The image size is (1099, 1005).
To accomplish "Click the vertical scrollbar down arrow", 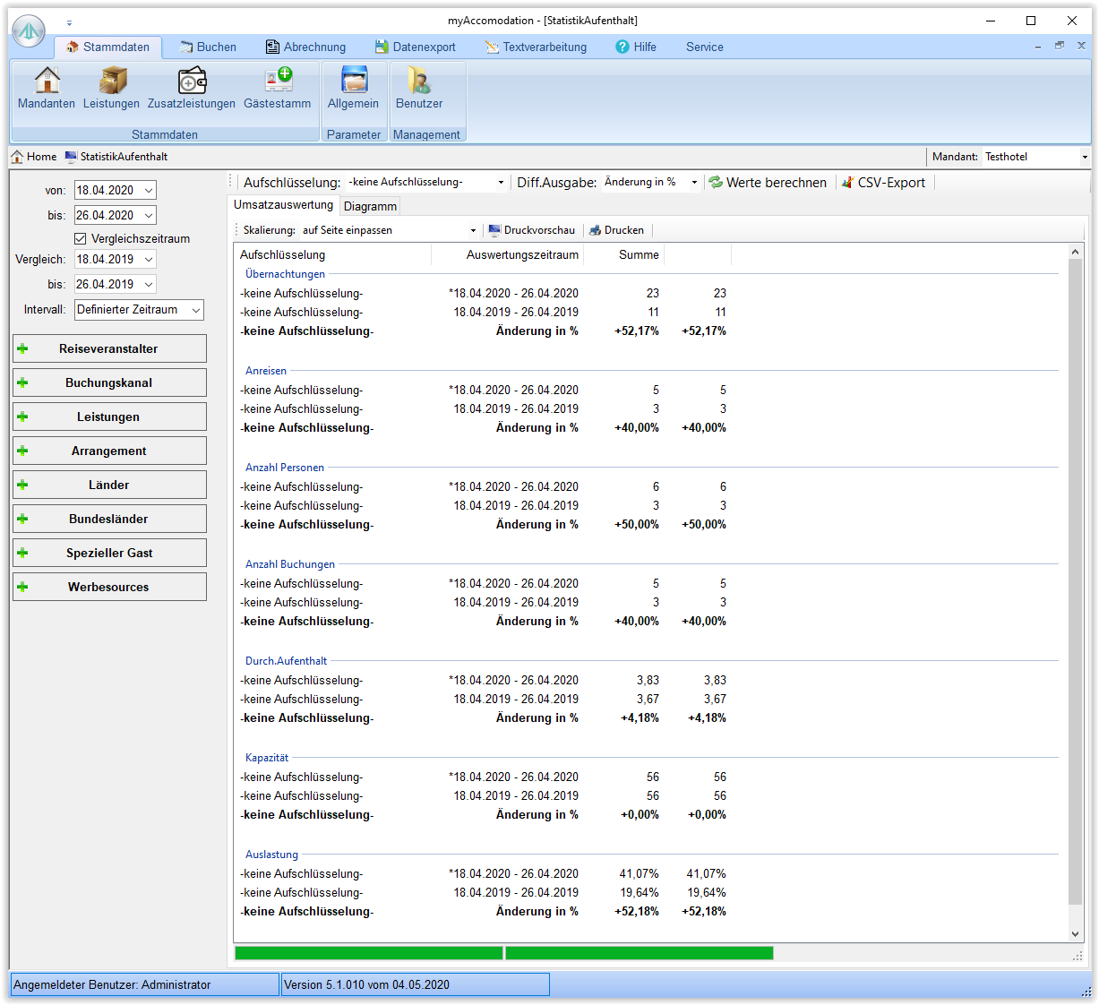I will (1076, 933).
